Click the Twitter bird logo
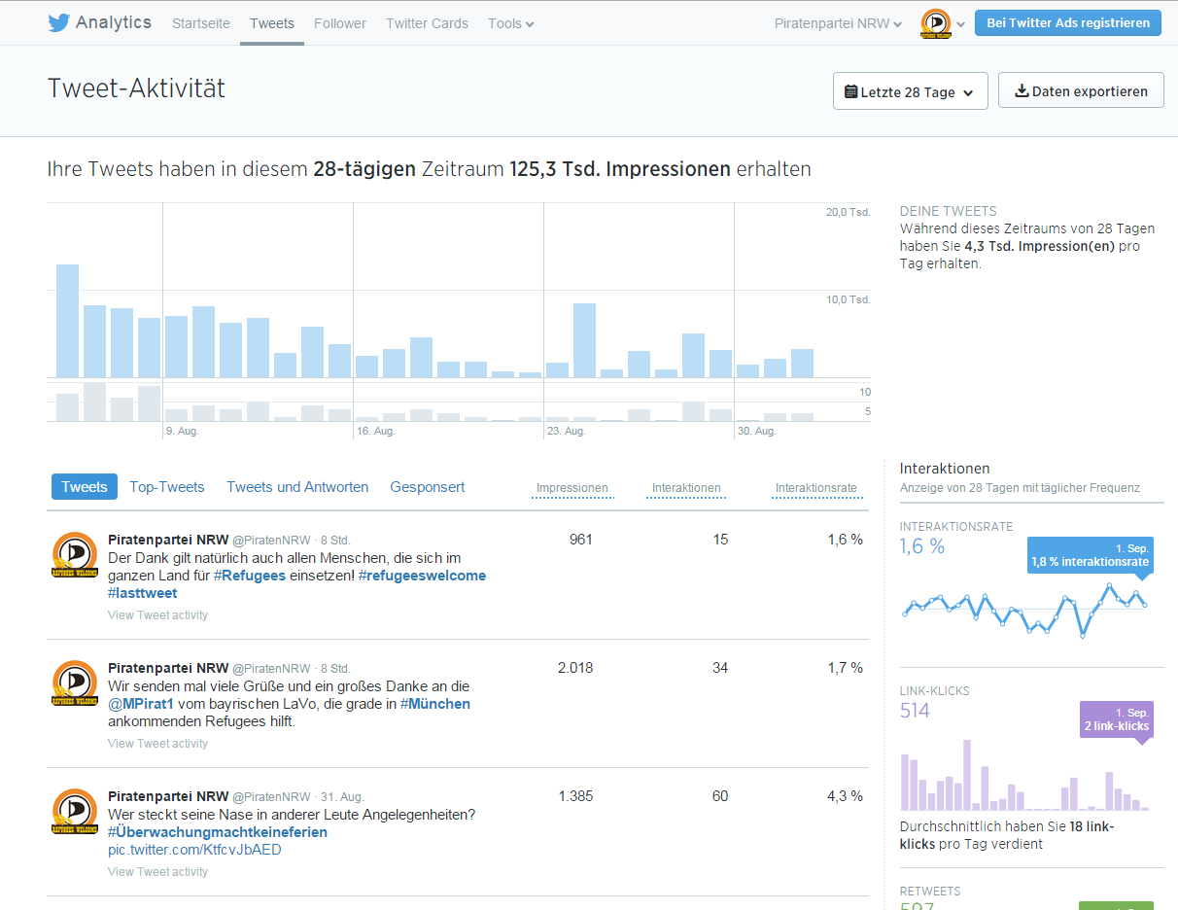The width and height of the screenshot is (1178, 910). pos(58,23)
